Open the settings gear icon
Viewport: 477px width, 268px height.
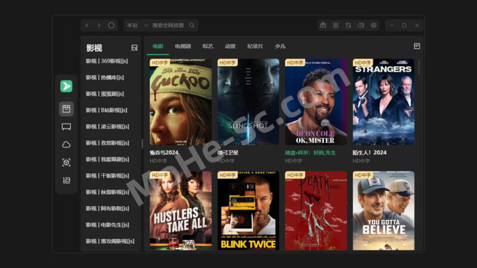pyautogui.click(x=374, y=26)
